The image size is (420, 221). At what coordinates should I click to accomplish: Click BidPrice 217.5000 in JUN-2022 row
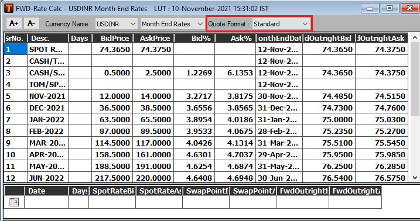112,178
